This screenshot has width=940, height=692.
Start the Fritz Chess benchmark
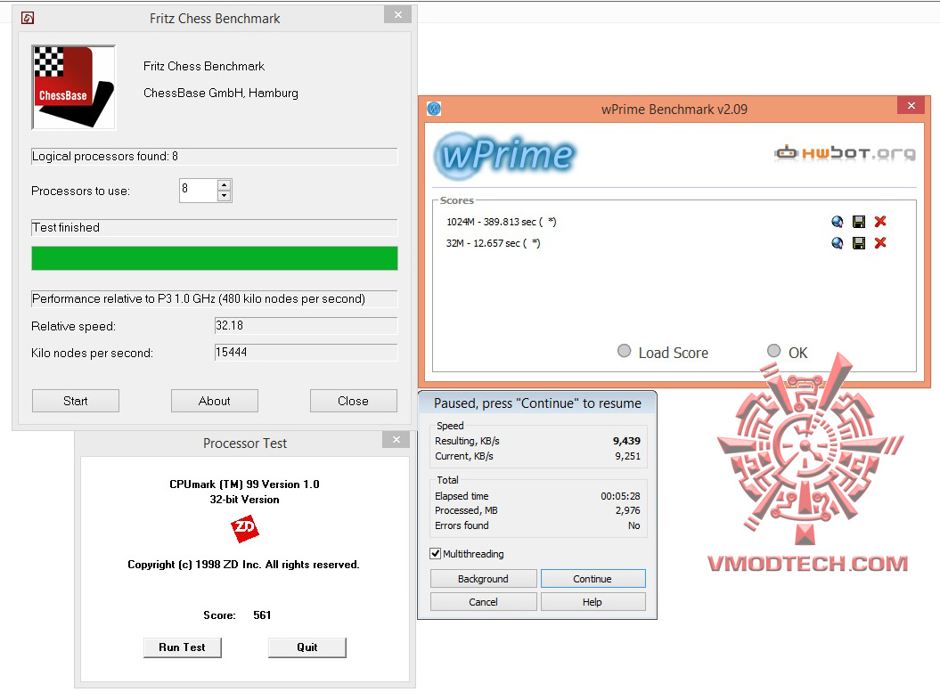[x=76, y=401]
